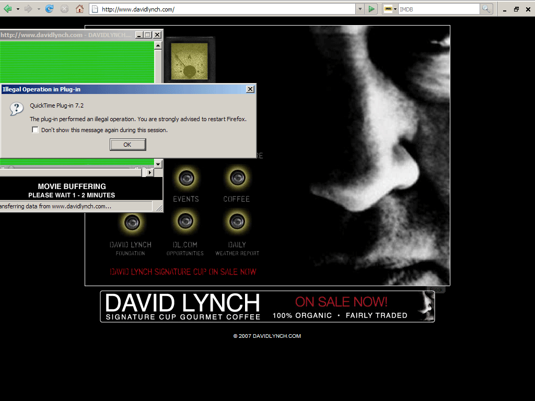The height and width of the screenshot is (401, 535).
Task: Click the Coffee knob icon
Action: tap(237, 178)
